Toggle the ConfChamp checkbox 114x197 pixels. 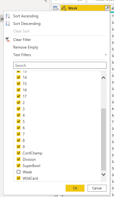click(x=19, y=153)
